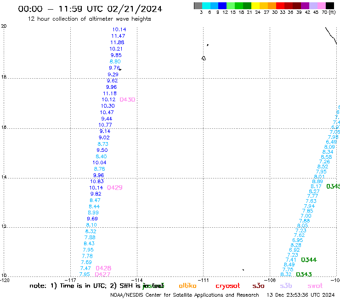Click the wave height value 7.98
The height and width of the screenshot is (299, 340).
[x=333, y=137]
